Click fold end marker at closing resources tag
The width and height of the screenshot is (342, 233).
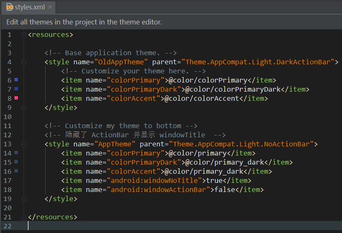click(x=24, y=217)
